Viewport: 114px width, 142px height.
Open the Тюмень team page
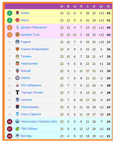(26, 57)
